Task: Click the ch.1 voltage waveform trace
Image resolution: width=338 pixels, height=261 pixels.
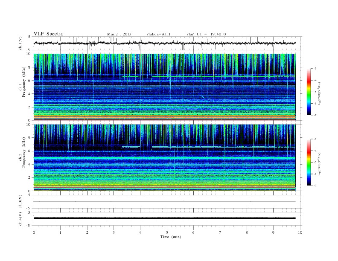Action: [x=164, y=43]
